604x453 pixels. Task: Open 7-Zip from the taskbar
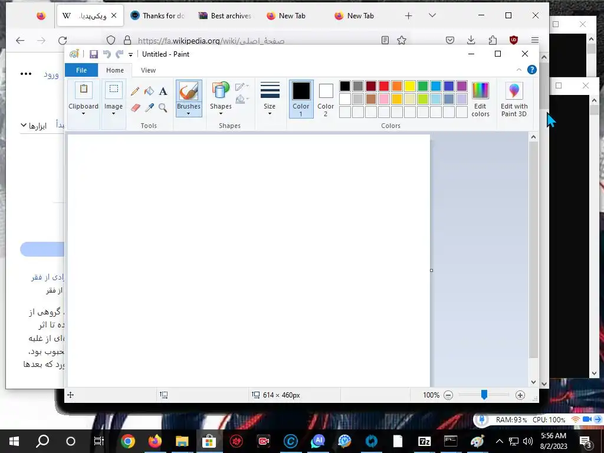424,441
